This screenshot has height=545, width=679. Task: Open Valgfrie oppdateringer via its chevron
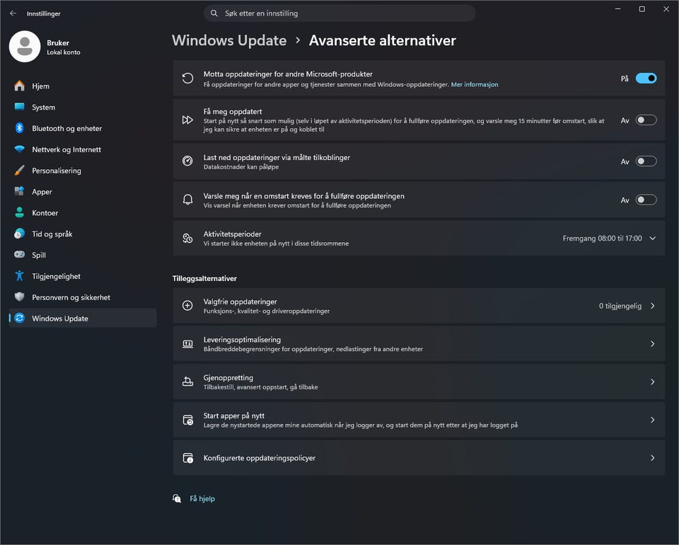pos(653,306)
